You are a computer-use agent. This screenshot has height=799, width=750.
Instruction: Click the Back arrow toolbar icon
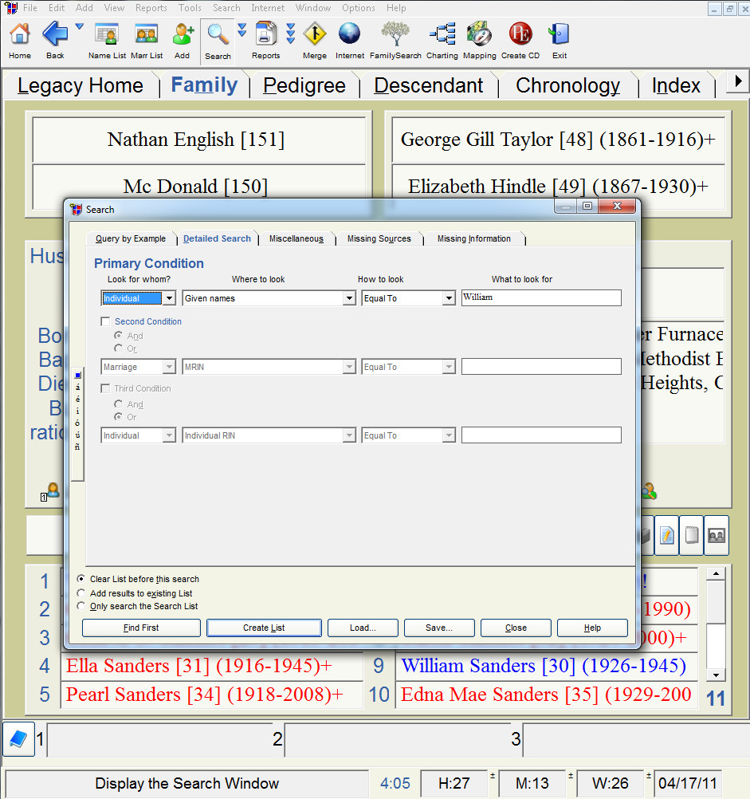54,34
